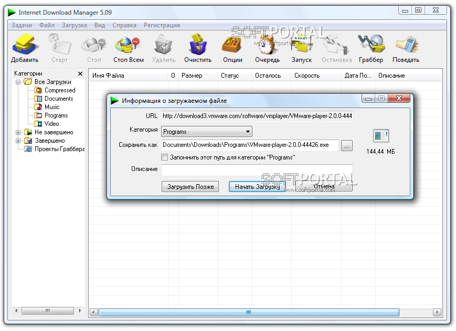Click the Стоп toolbar icon
Screen dimensions: 456x331
[x=94, y=45]
